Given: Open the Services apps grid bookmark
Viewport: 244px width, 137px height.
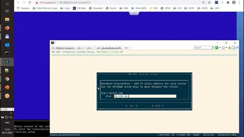Looking at the screenshot, I should click(x=23, y=8).
